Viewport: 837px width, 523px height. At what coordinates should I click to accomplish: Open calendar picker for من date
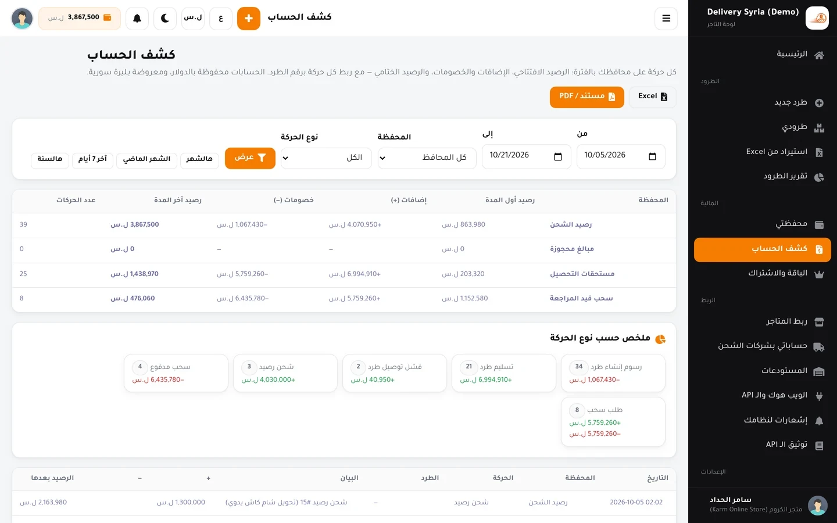pyautogui.click(x=652, y=156)
